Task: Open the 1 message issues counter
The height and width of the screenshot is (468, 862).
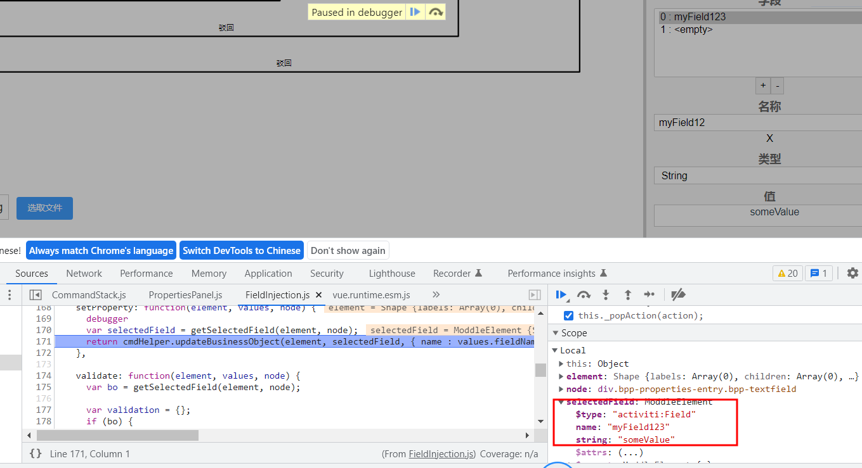Action: tap(819, 274)
